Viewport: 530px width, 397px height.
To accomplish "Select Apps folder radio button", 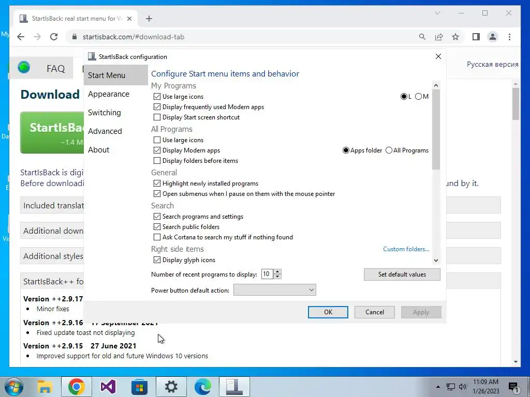I will click(x=346, y=150).
